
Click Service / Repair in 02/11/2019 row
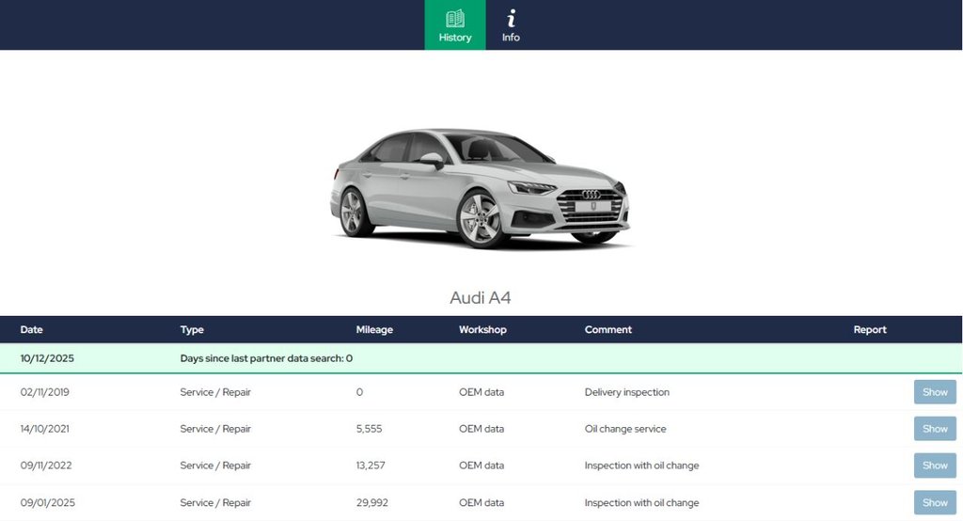coord(215,392)
